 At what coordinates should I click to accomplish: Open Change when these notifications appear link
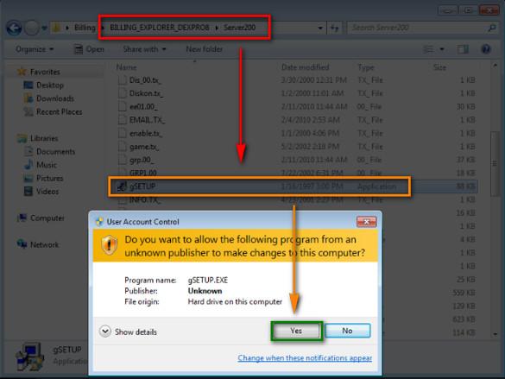(x=305, y=358)
